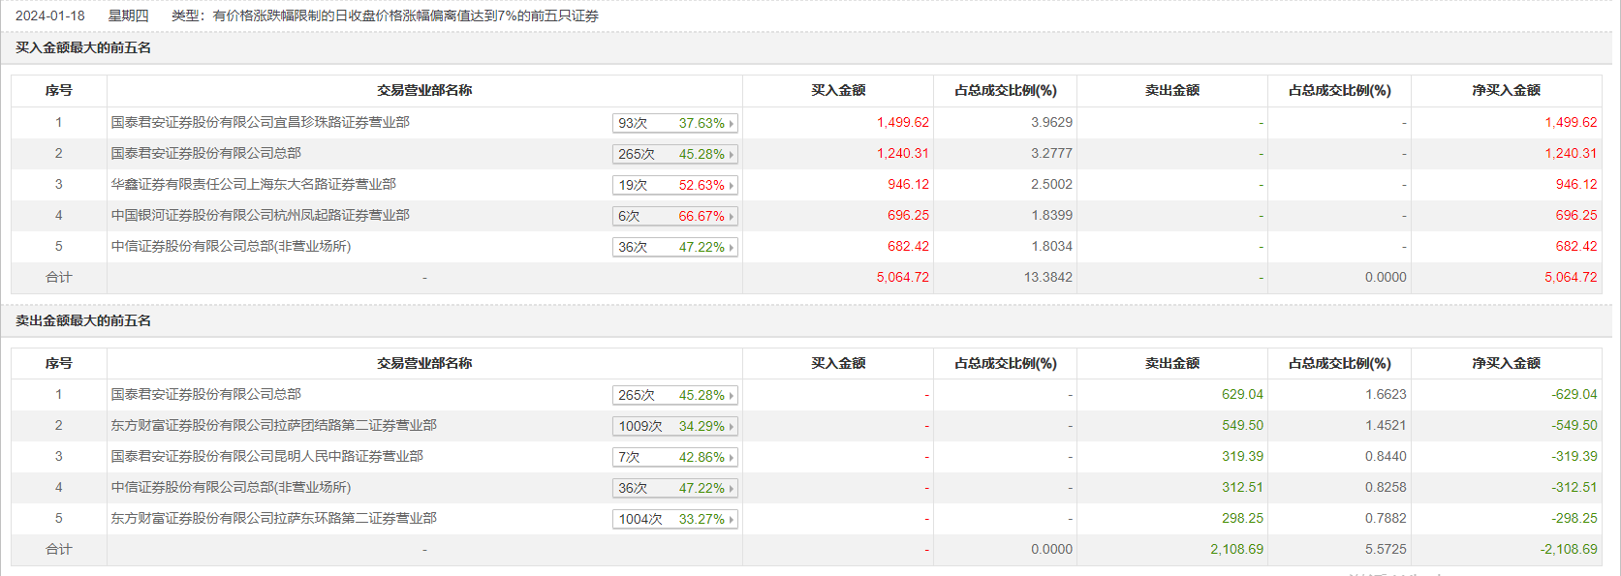The height and width of the screenshot is (576, 1621).
Task: Click the arrow beside 1004次 33.27%
Action: 731,520
